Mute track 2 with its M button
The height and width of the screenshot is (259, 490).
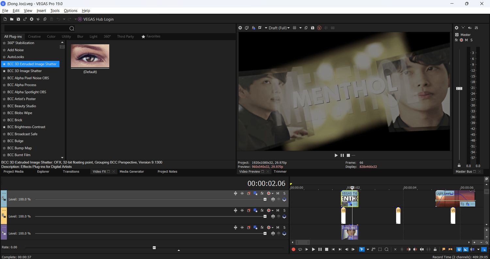278,193
